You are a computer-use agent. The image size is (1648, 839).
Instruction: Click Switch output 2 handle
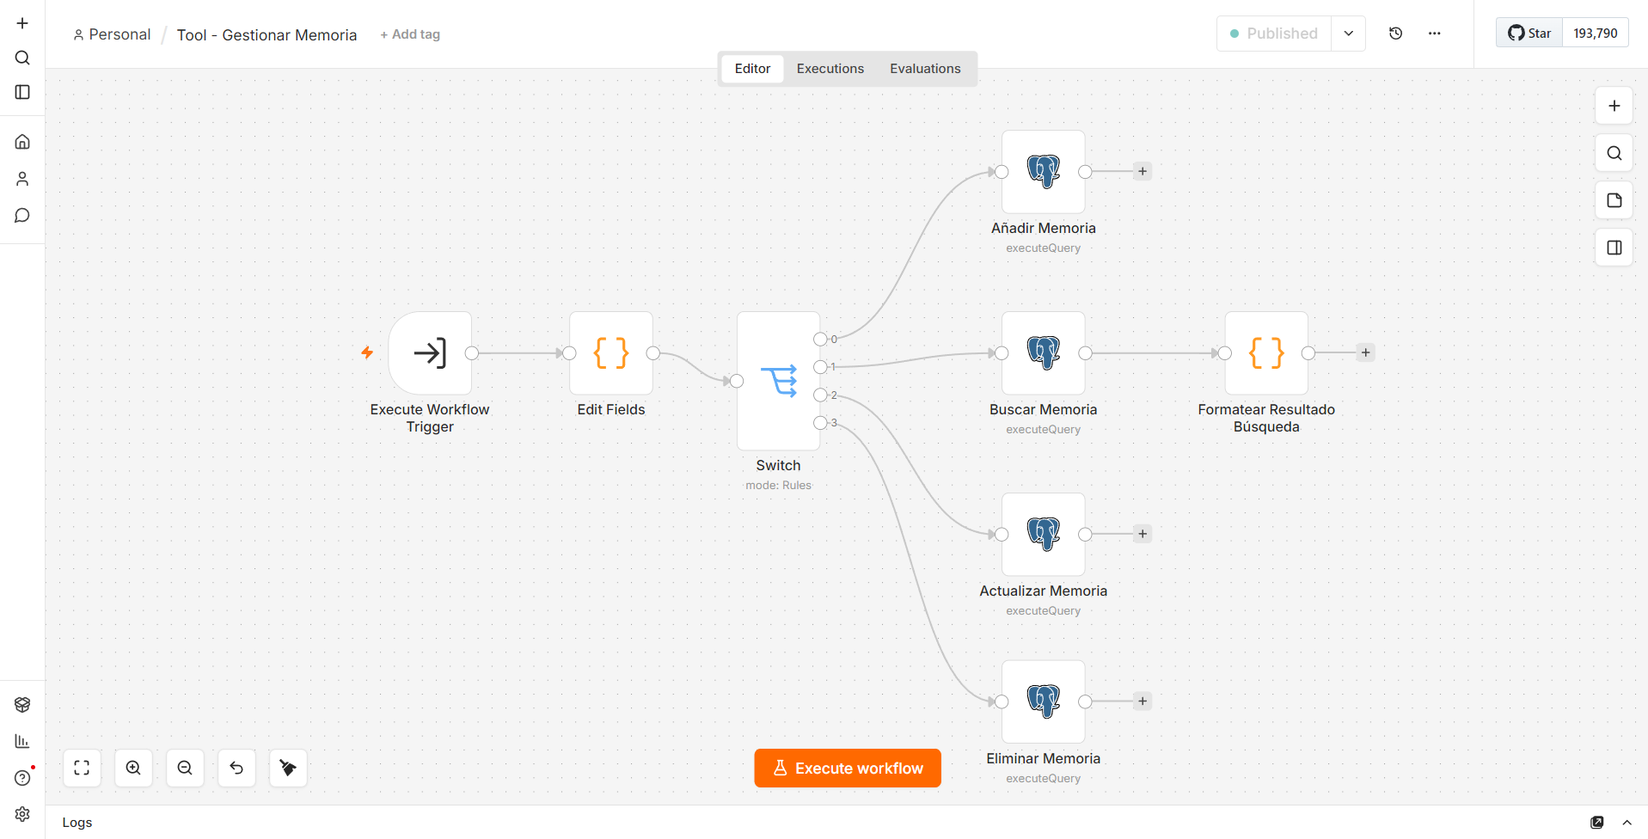pyautogui.click(x=820, y=395)
